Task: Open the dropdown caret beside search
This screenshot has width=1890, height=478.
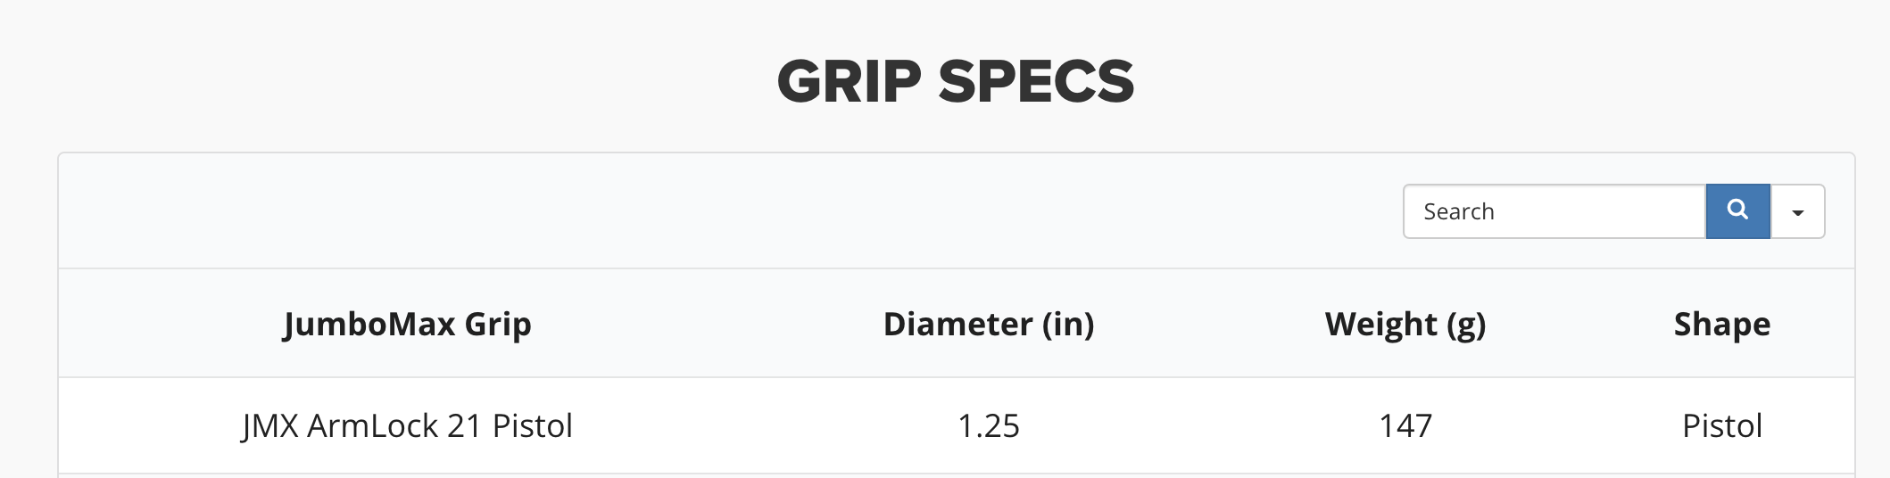Action: 1797,211
